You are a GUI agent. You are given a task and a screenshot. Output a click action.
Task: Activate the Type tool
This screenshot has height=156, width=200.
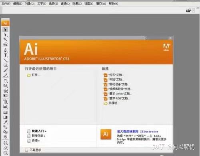click(5, 55)
